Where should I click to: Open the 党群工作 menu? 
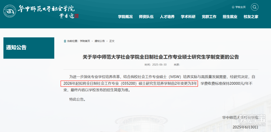[209, 17]
